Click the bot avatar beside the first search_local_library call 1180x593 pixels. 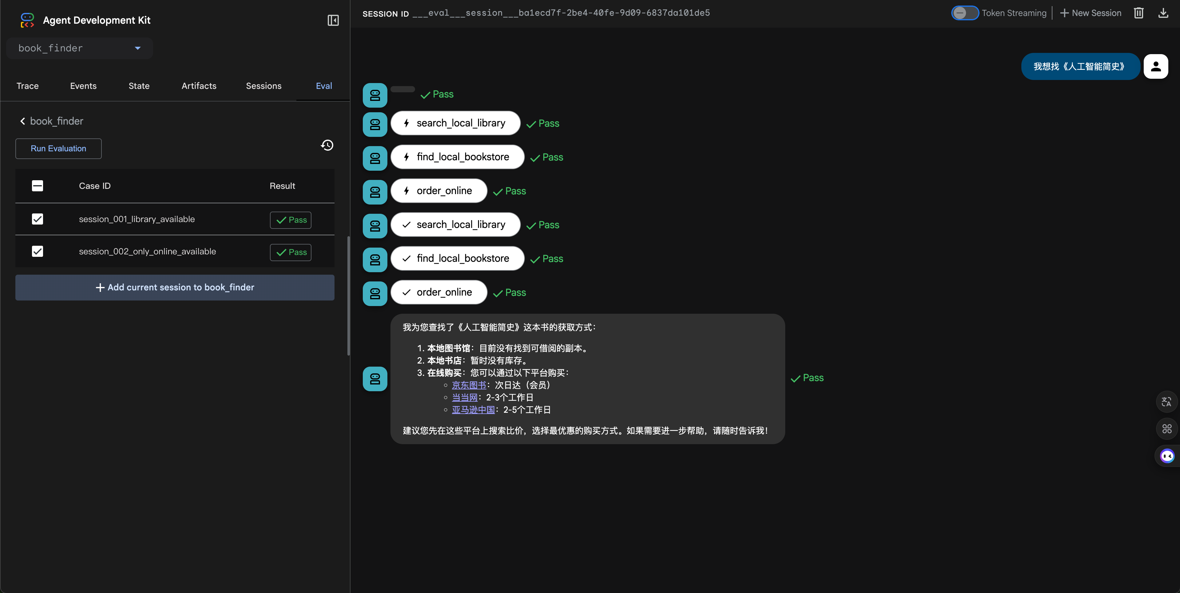375,124
